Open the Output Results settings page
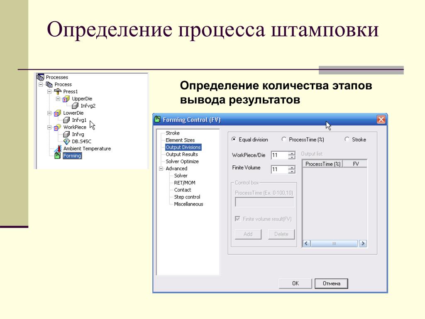 click(x=182, y=155)
